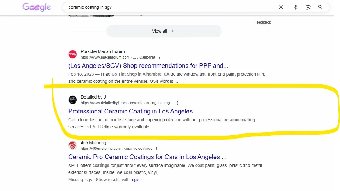
Task: Click the 405 Motoring favicon
Action: pyautogui.click(x=73, y=145)
